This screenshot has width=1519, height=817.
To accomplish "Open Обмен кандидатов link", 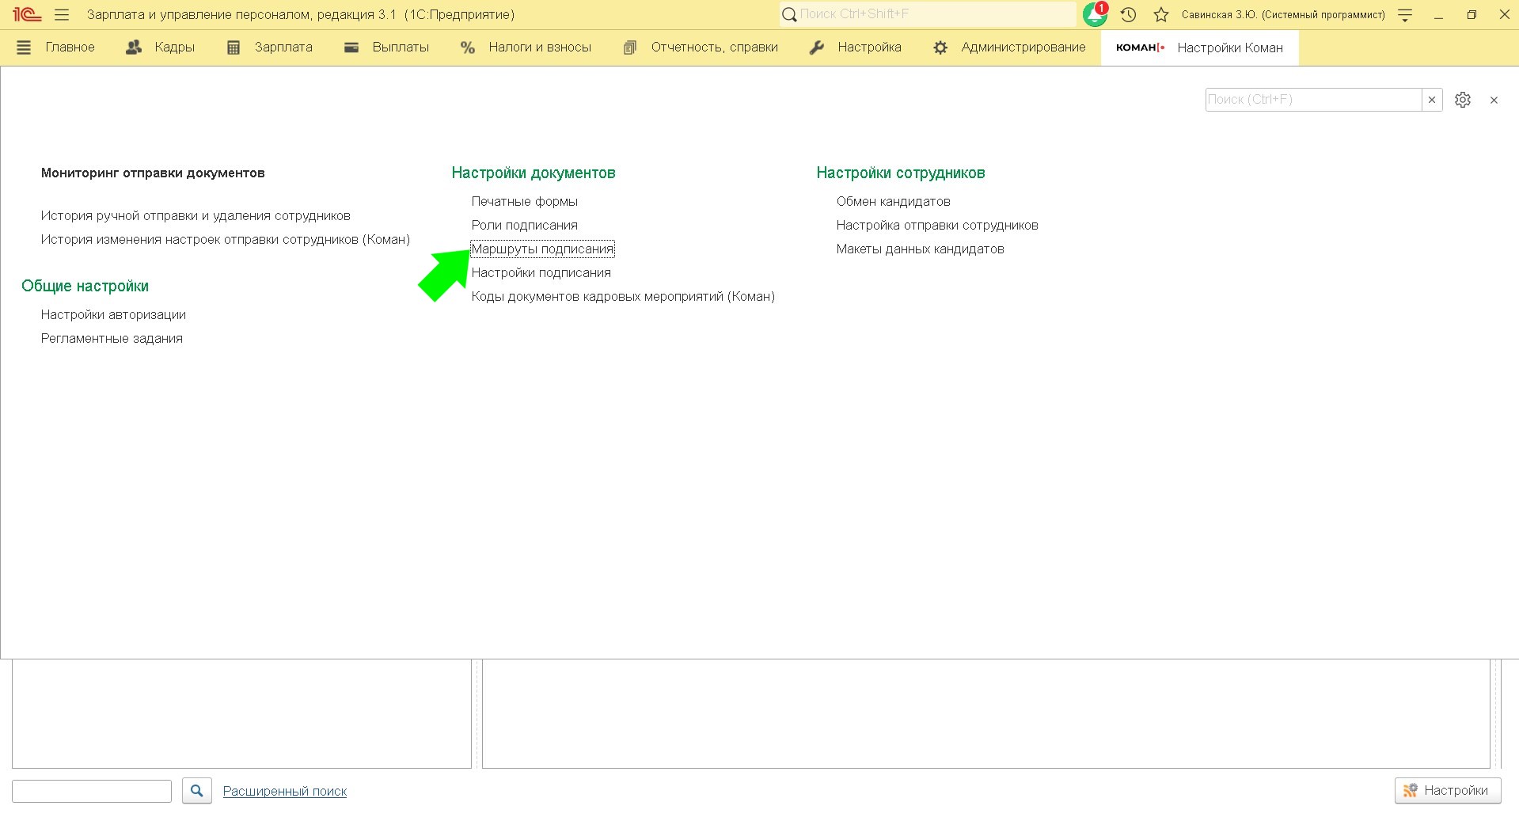I will click(893, 201).
